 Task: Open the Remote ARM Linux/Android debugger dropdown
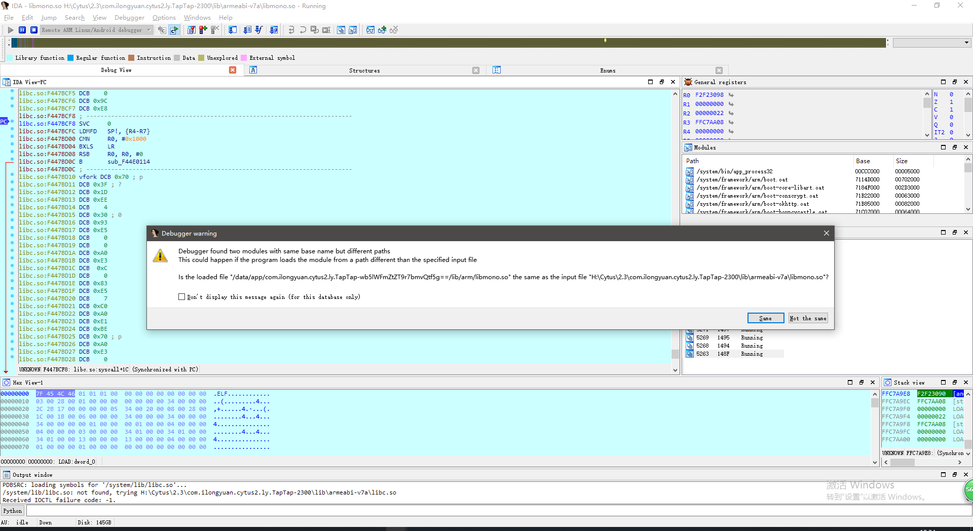point(148,30)
